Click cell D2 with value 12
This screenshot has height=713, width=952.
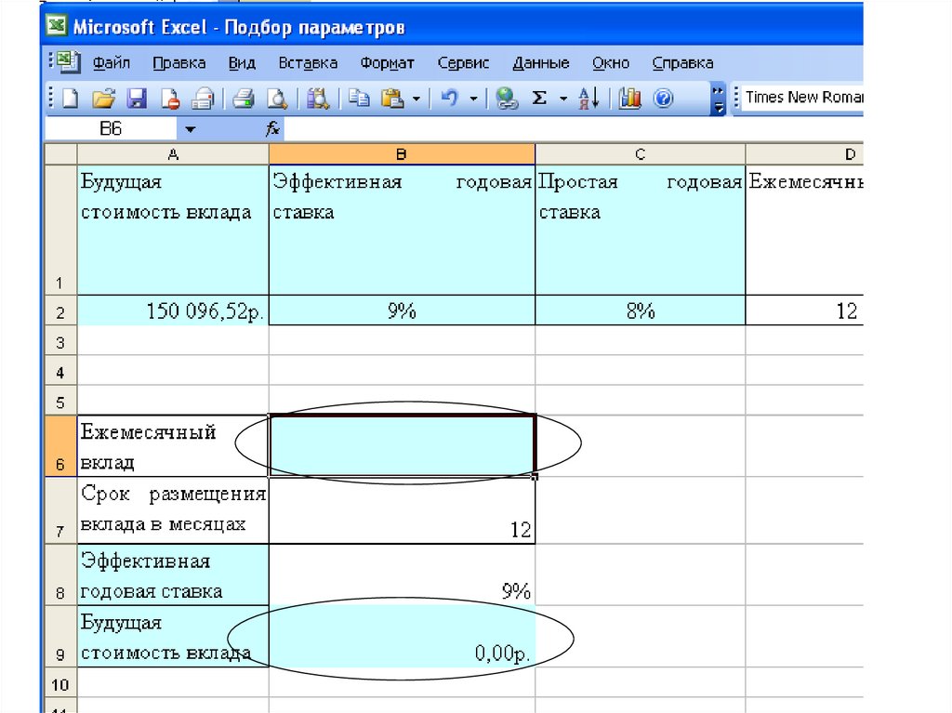point(804,311)
